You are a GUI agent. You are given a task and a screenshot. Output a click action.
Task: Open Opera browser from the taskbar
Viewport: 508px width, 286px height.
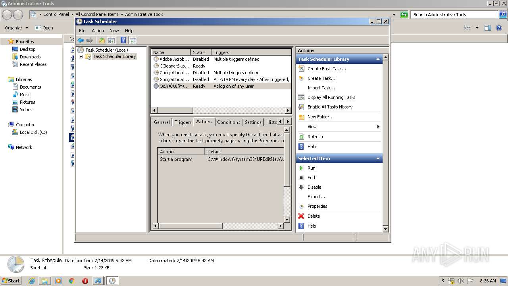85,281
